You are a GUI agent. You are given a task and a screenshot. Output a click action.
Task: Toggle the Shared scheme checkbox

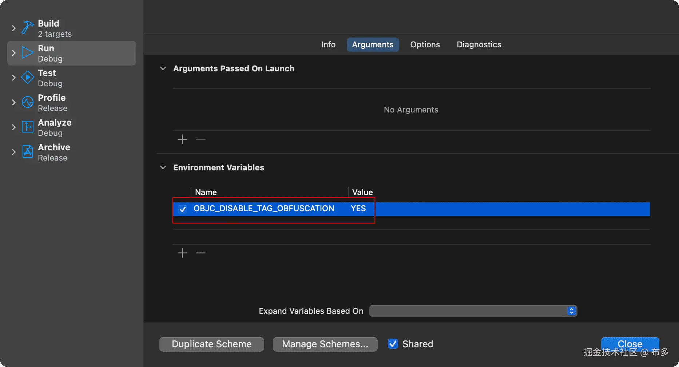[x=393, y=344]
